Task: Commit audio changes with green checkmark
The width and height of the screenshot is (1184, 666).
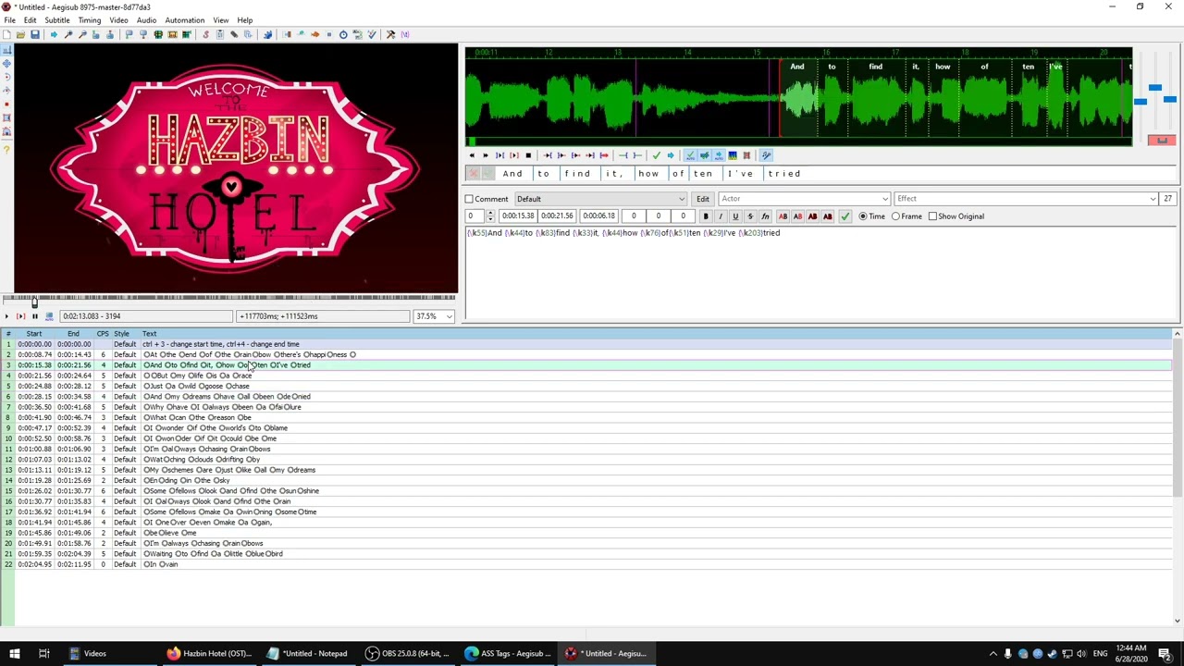Action: (x=657, y=155)
